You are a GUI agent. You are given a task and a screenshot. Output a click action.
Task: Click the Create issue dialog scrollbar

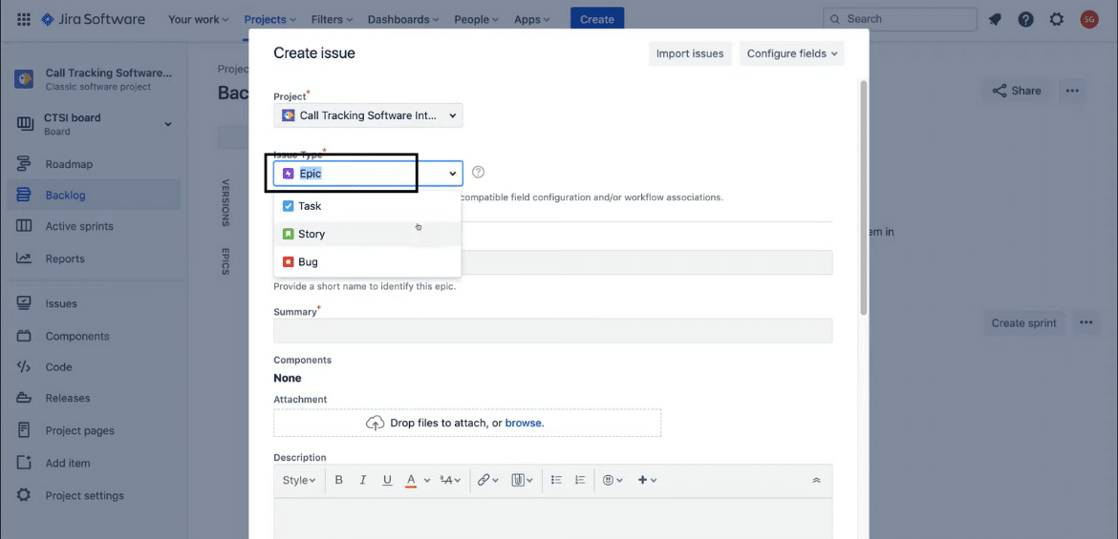(x=864, y=197)
